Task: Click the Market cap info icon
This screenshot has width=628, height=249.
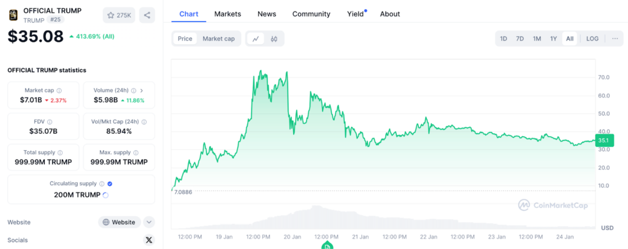Action: point(59,91)
